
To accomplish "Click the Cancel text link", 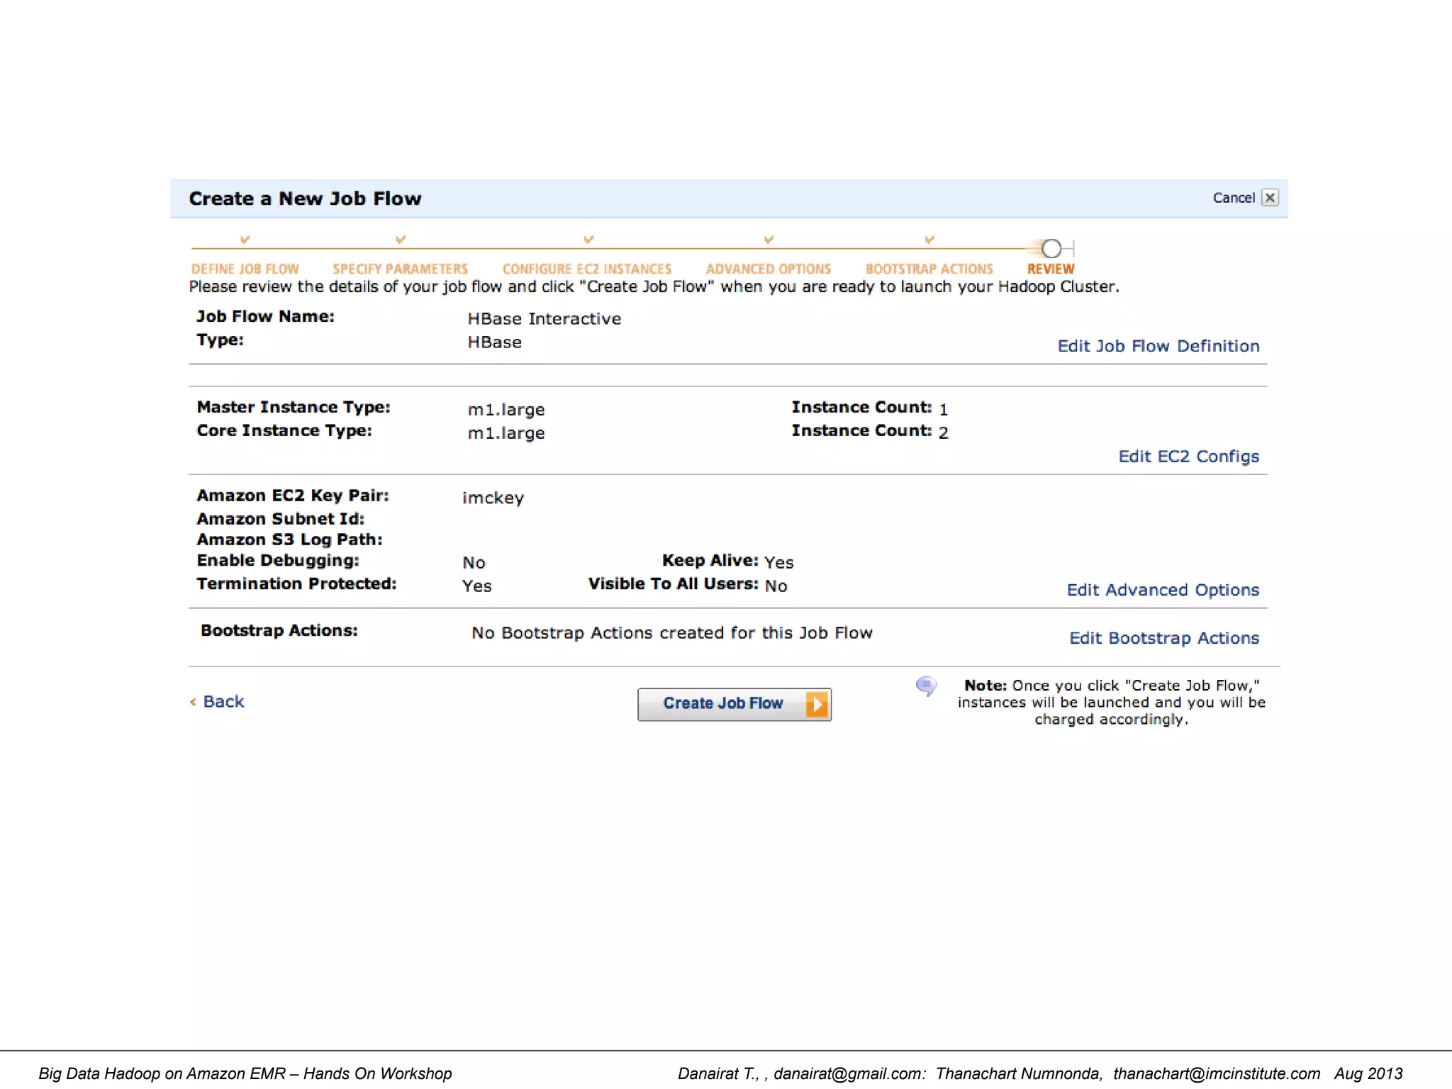I will point(1234,198).
